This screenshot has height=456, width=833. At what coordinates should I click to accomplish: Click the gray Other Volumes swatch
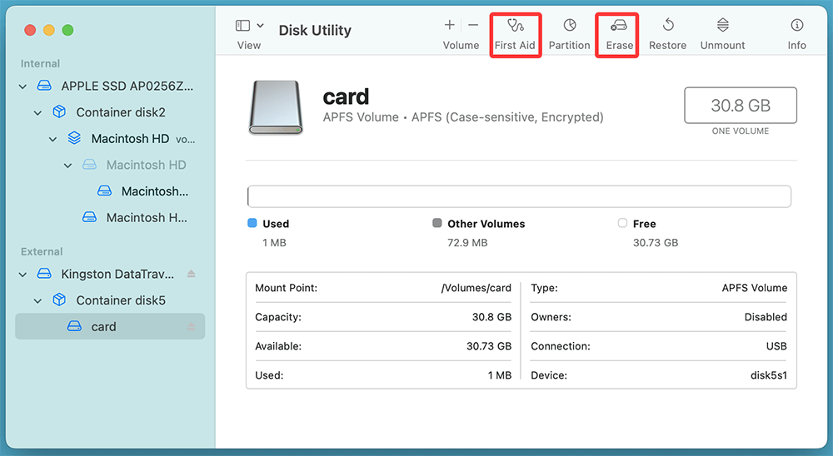pyautogui.click(x=436, y=223)
